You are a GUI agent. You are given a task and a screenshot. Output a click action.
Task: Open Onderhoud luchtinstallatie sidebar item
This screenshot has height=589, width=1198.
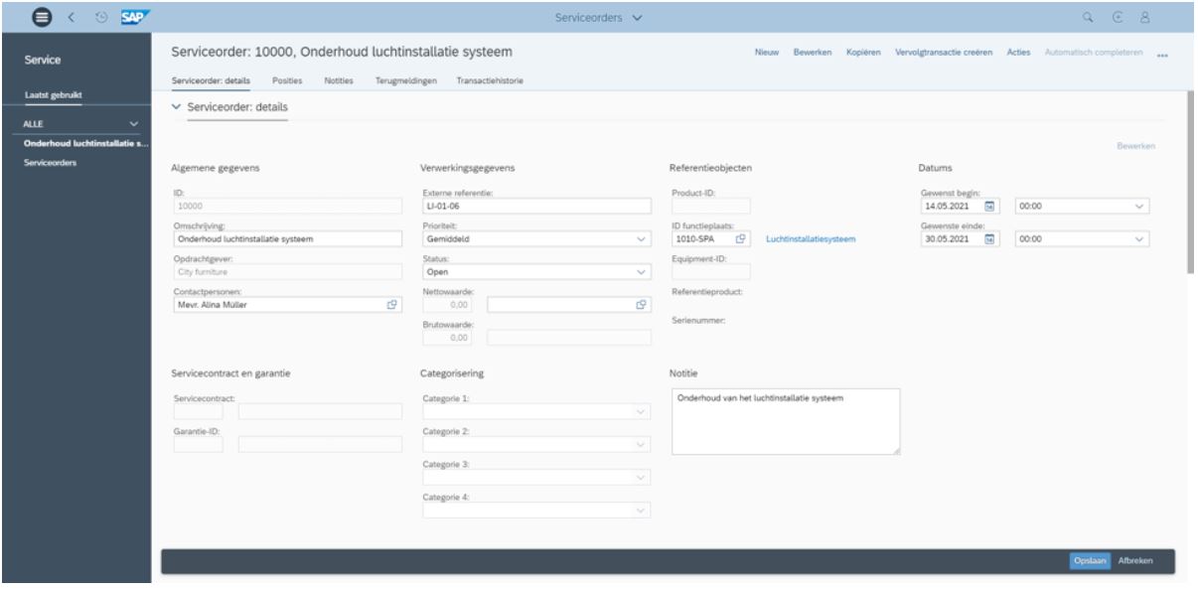84,144
